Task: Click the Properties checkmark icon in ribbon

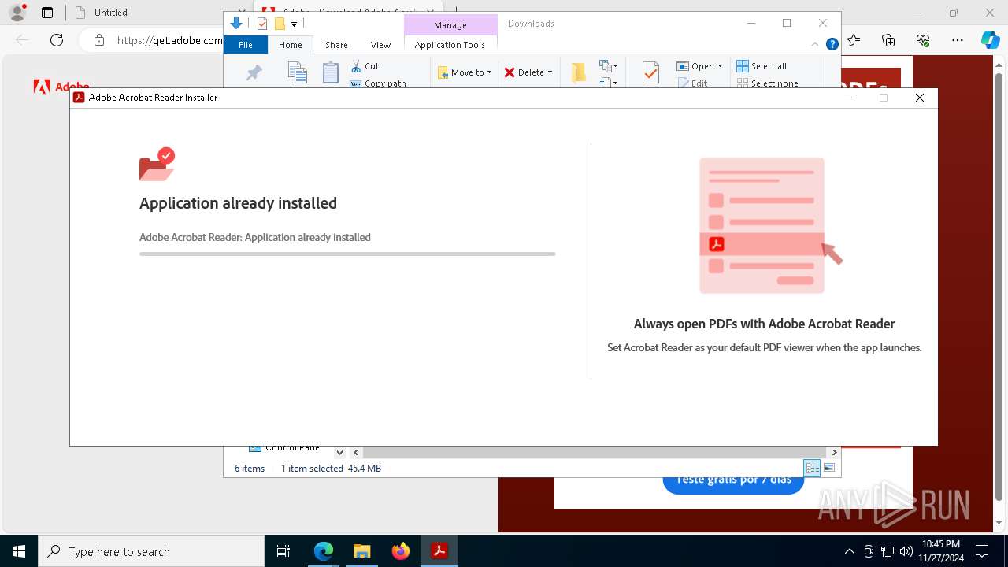Action: point(650,73)
